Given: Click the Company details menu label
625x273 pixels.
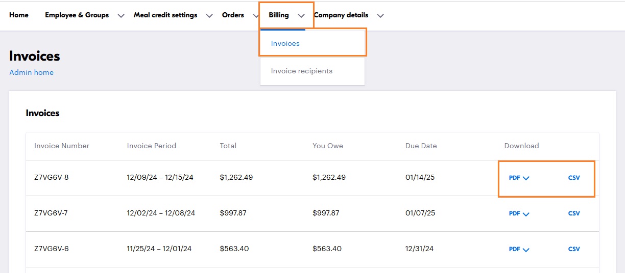Looking at the screenshot, I should coord(341,15).
